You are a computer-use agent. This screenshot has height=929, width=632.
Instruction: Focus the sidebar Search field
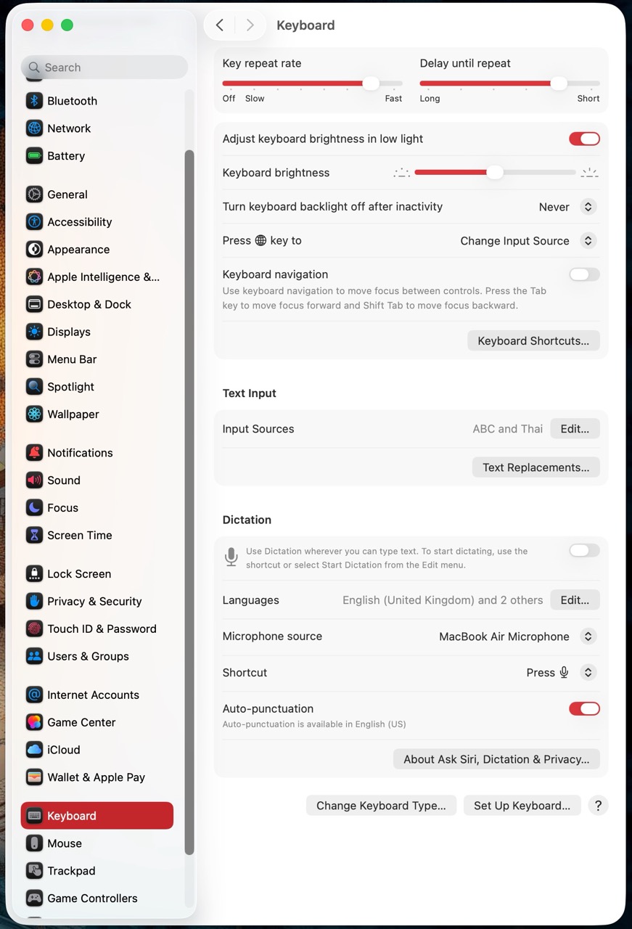[x=104, y=67]
